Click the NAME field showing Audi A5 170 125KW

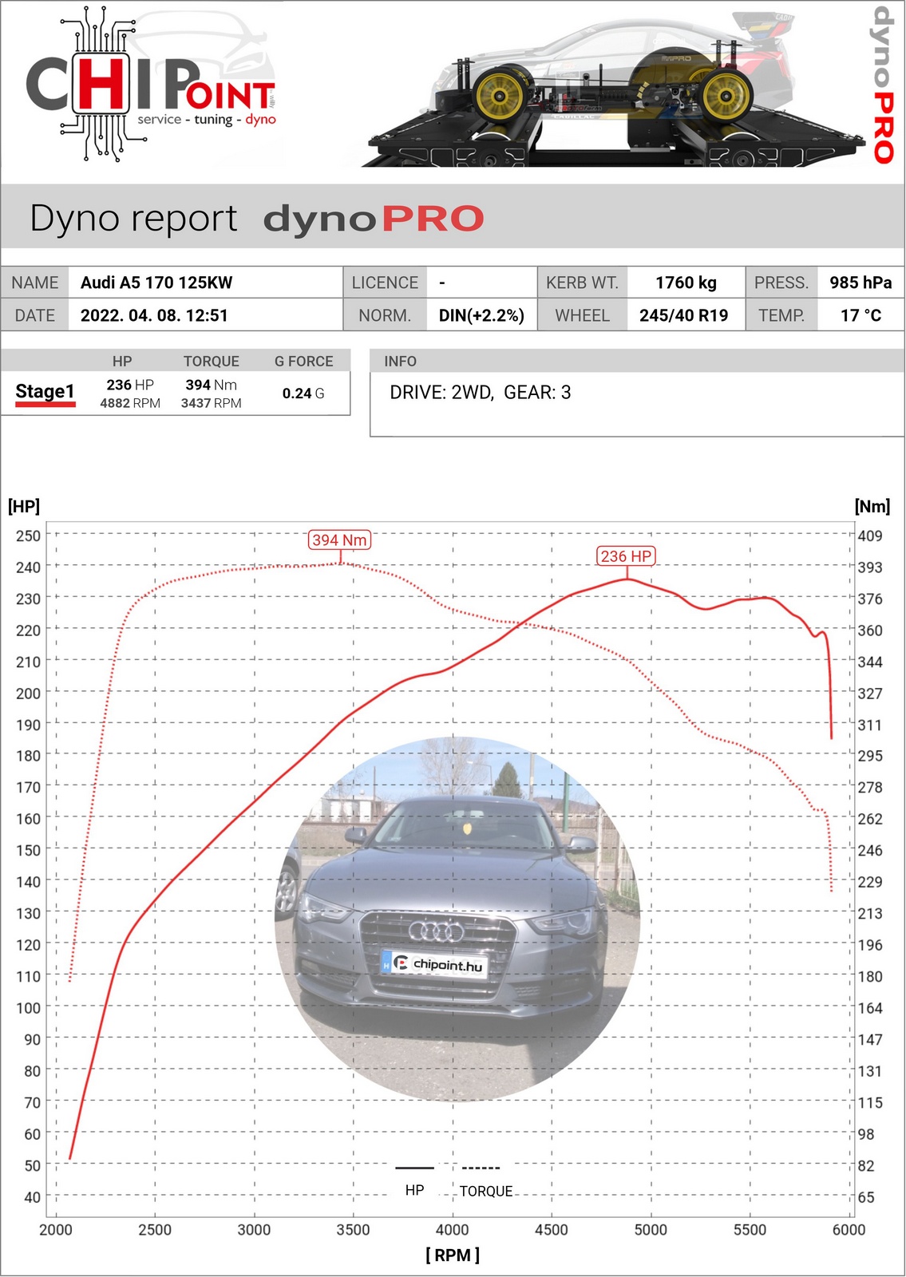coord(156,283)
